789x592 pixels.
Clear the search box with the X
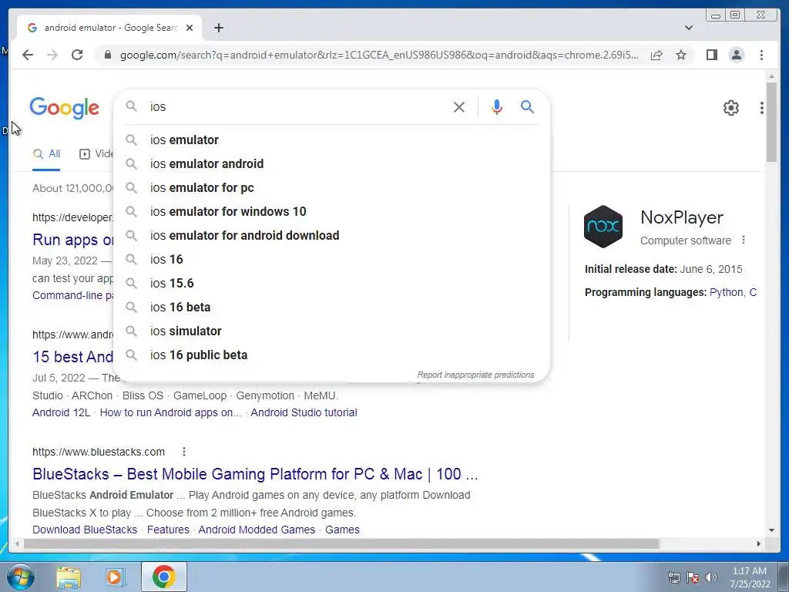(x=459, y=106)
